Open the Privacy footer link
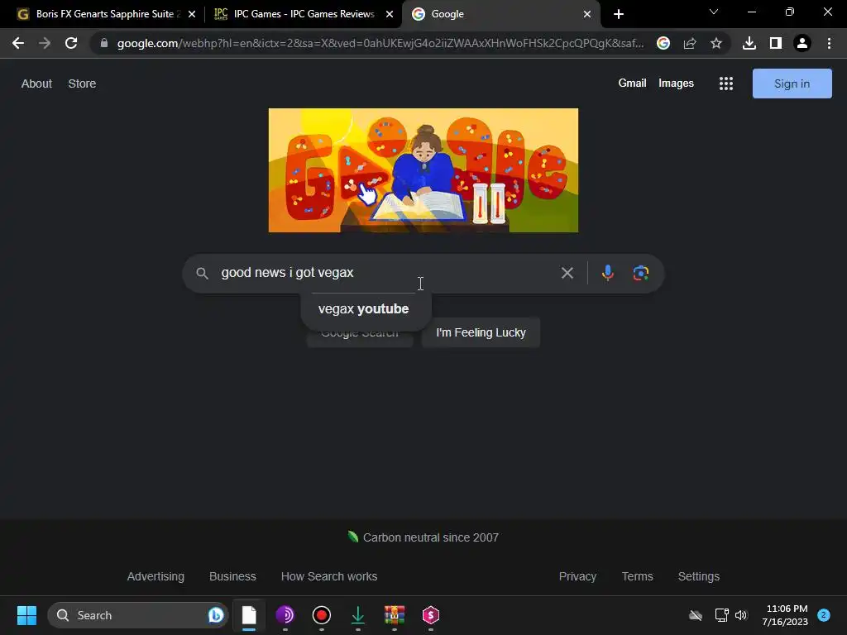 (577, 576)
